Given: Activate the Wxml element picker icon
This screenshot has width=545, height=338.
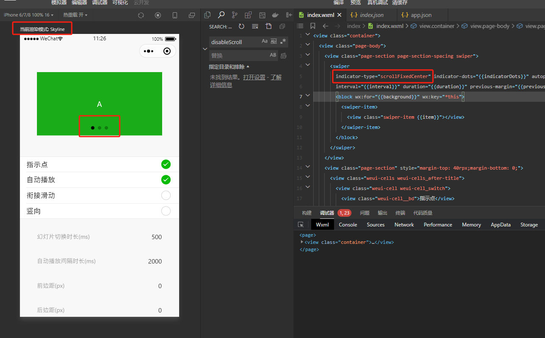Looking at the screenshot, I should pyautogui.click(x=301, y=225).
